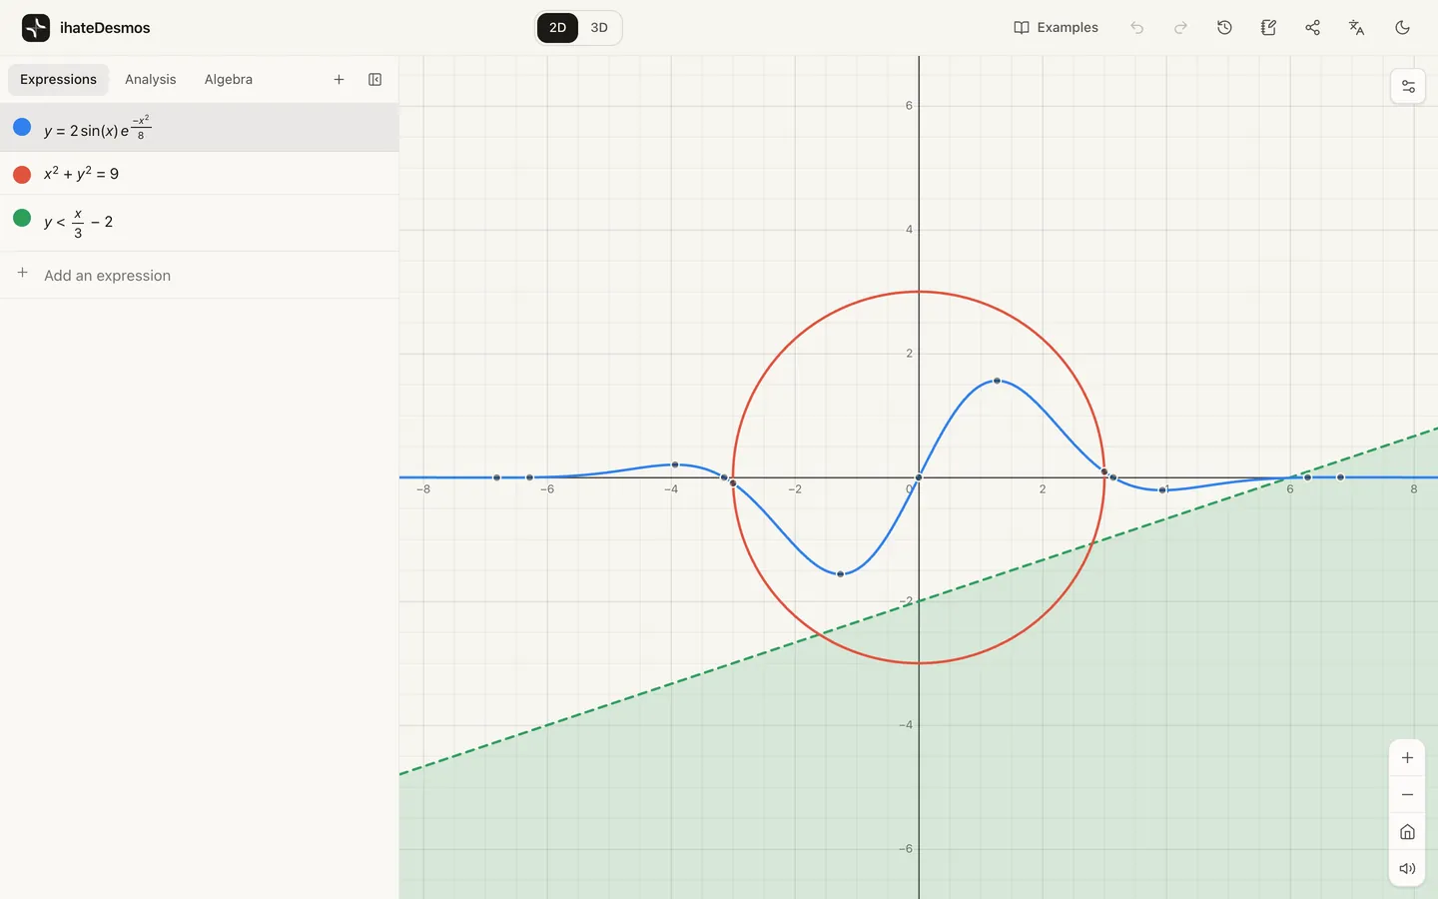Viewport: 1438px width, 899px height.
Task: Click the sine curve minimum point
Action: tap(841, 574)
